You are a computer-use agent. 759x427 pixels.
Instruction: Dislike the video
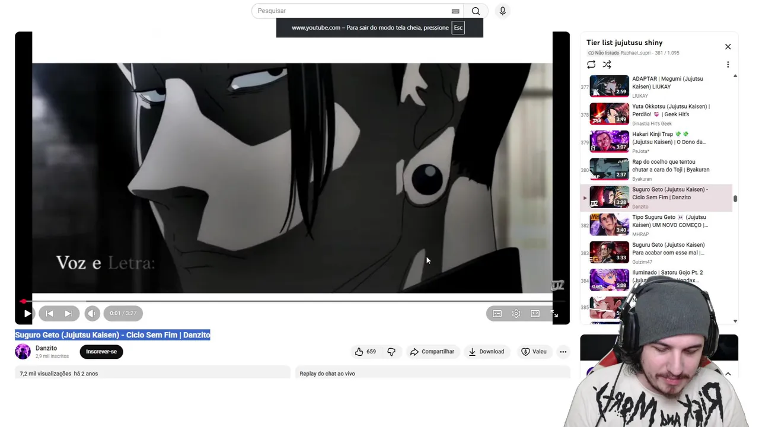[x=391, y=352]
